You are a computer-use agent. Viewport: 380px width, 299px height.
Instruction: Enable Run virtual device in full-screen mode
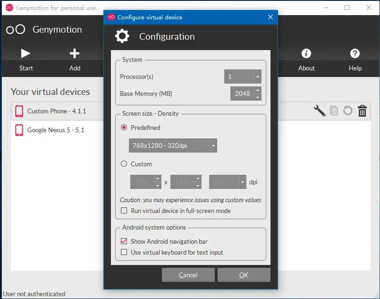pos(124,211)
